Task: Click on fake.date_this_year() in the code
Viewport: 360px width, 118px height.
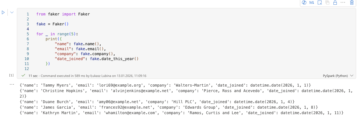Action: tap(114, 59)
